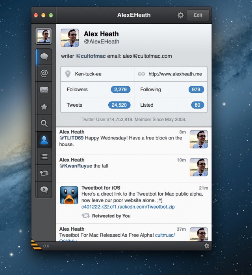View the Following count row
Image resolution: width=252 pixels, height=275 pixels.
pyautogui.click(x=170, y=90)
